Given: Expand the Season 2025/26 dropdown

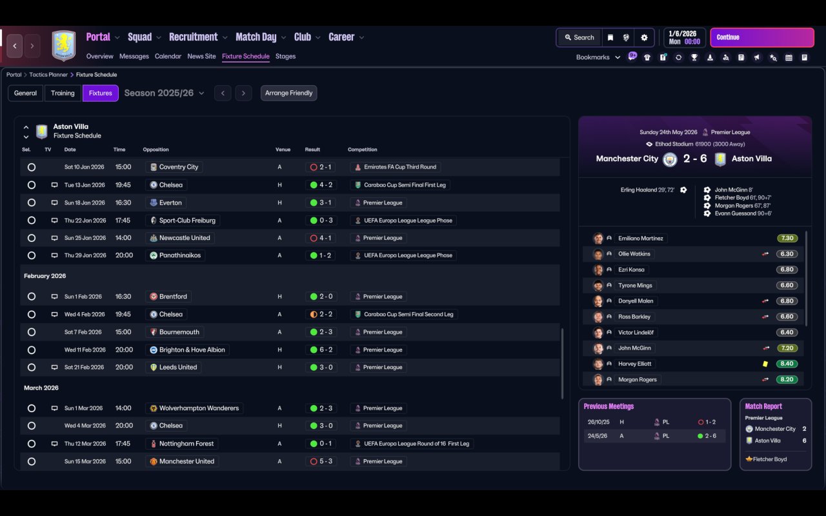Looking at the screenshot, I should coord(164,93).
